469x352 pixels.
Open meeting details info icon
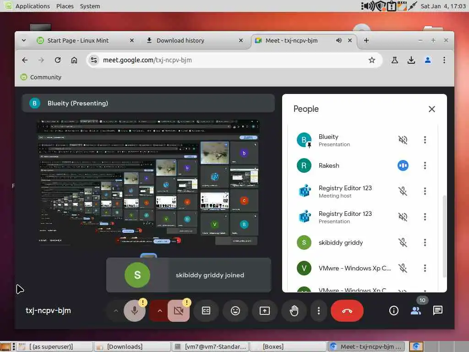point(393,311)
